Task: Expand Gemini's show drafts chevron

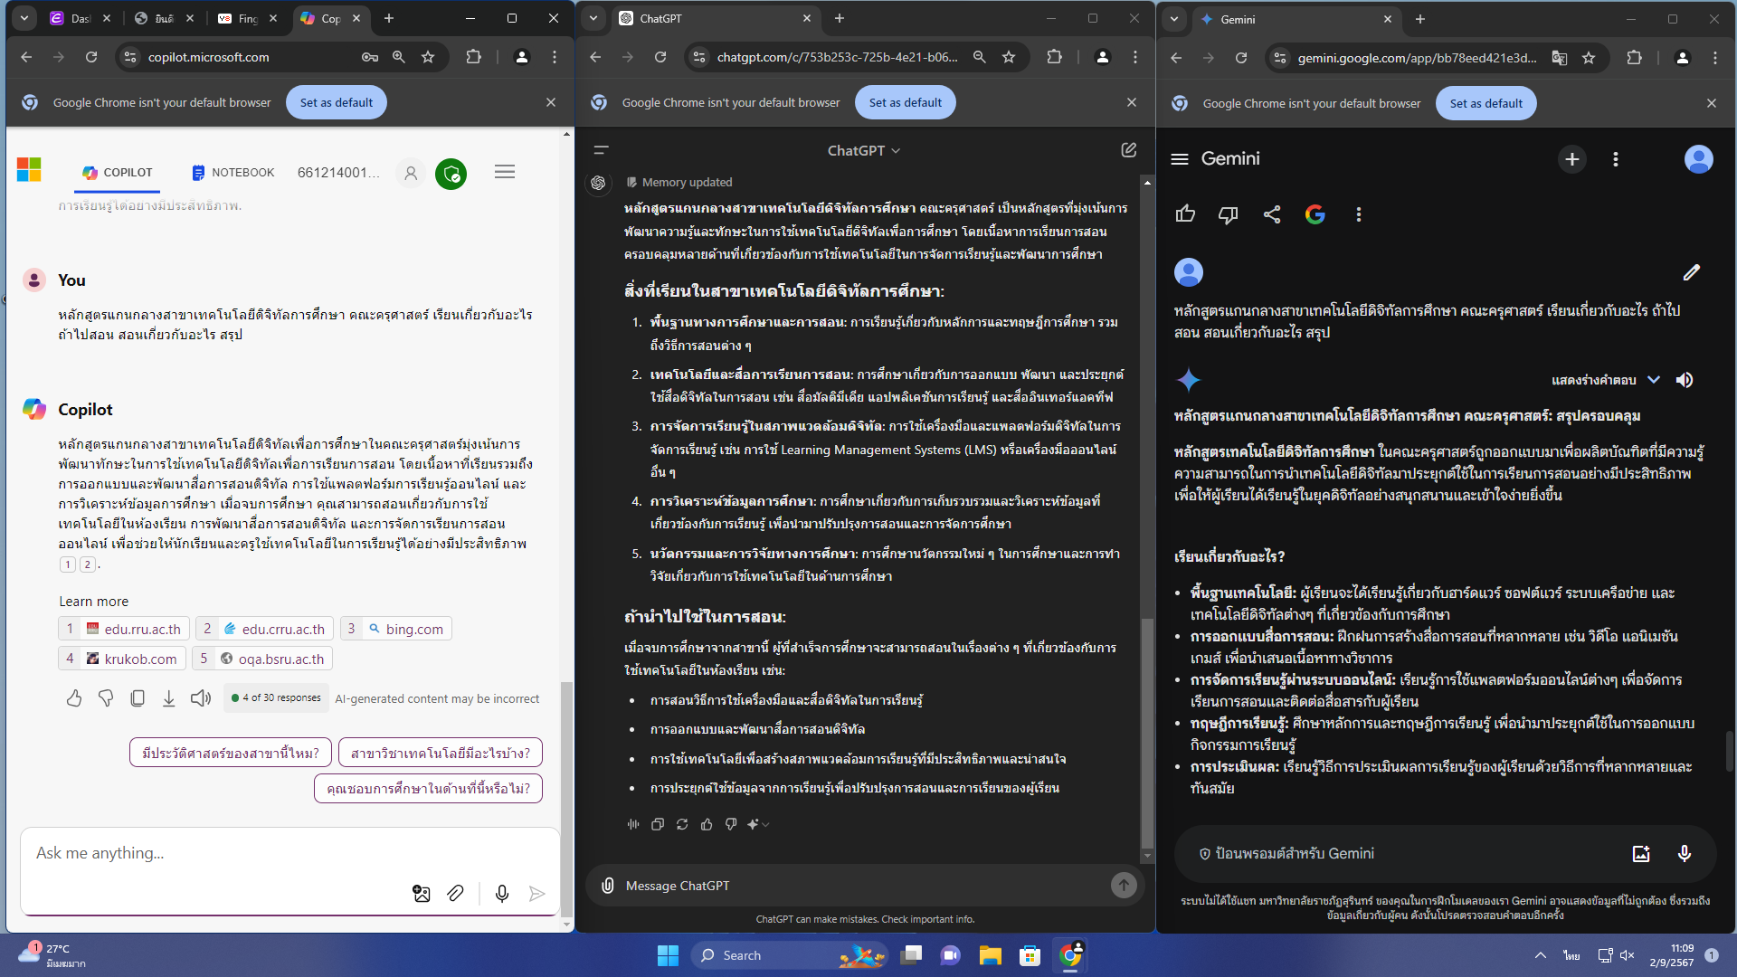Action: pos(1654,380)
